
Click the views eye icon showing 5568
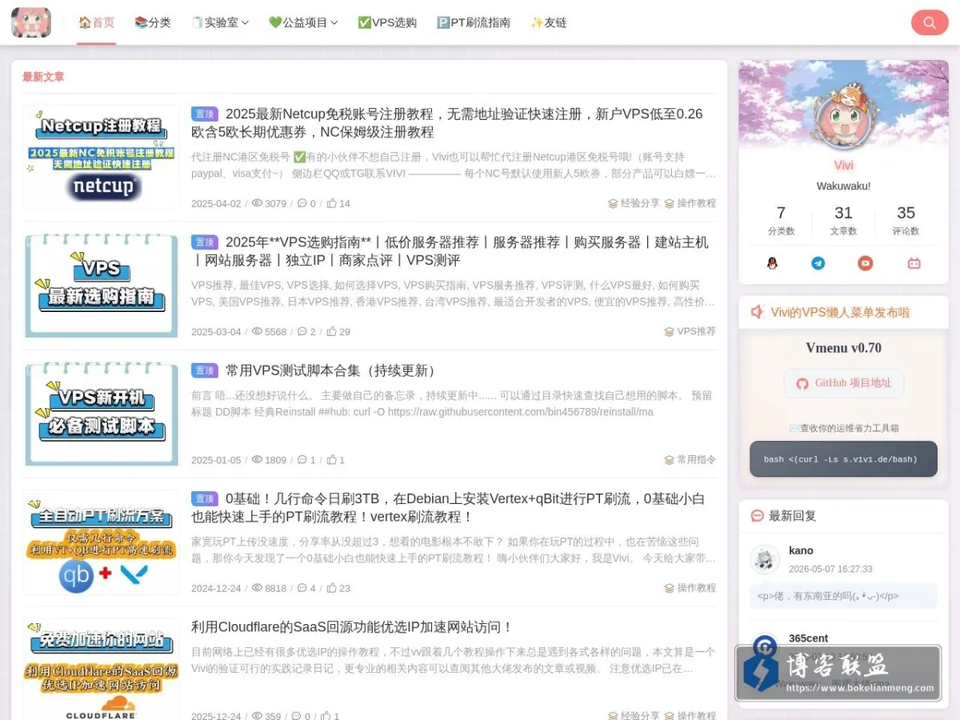tap(257, 331)
